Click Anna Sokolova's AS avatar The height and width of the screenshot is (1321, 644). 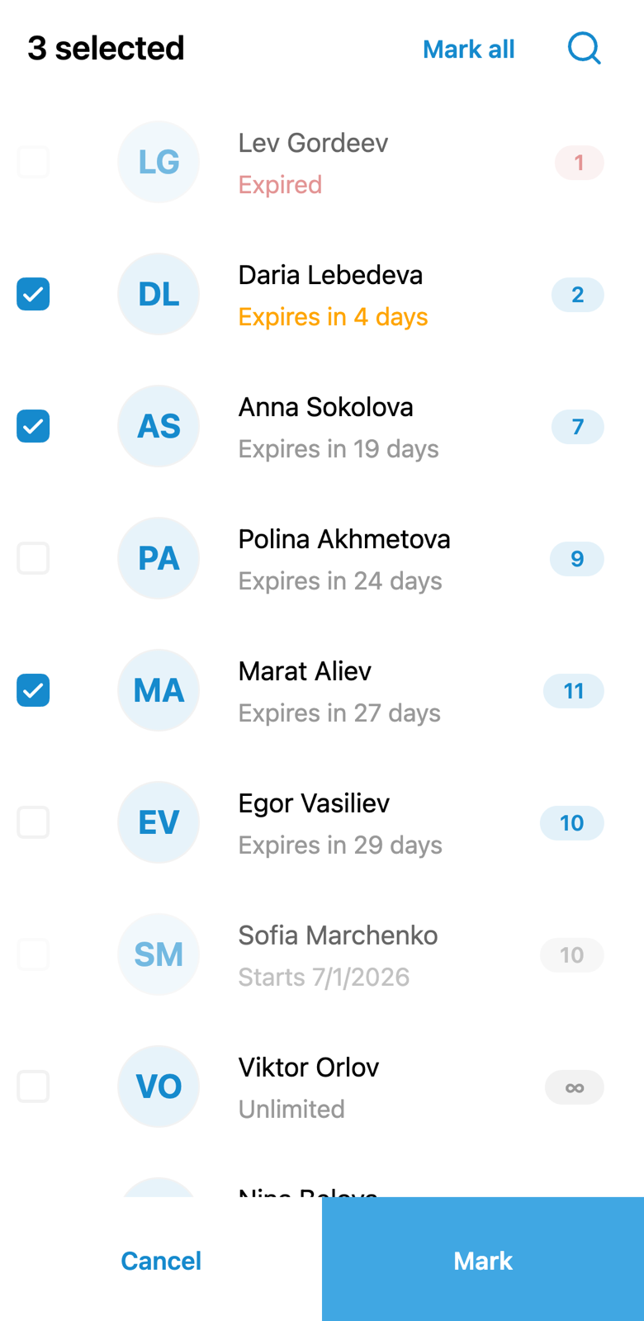[x=159, y=426]
